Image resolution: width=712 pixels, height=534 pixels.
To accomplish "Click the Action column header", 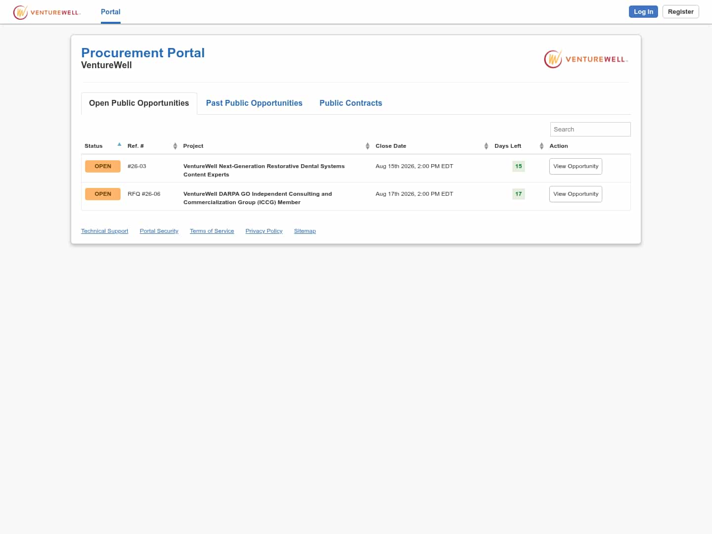I will click(x=559, y=146).
